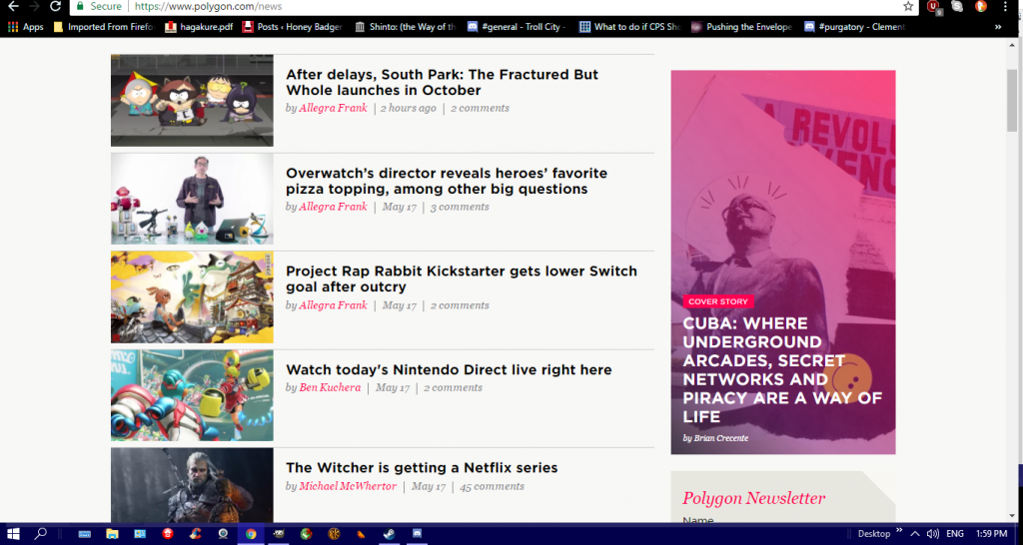The image size is (1023, 545).
Task: View author Ben Kuchera's page
Action: 330,387
